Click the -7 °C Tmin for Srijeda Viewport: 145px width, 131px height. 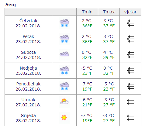pyautogui.click(x=87, y=115)
